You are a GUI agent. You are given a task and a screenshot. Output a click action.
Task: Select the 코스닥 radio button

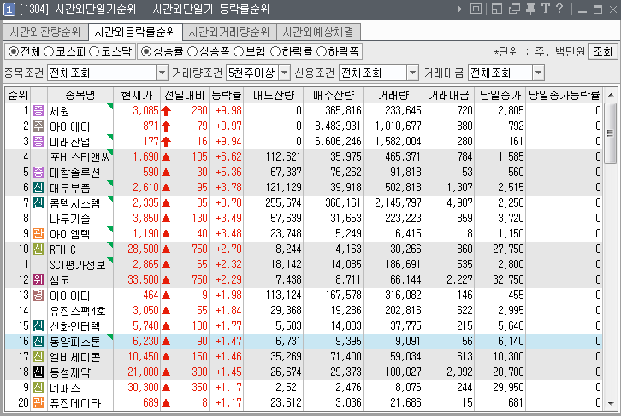click(x=94, y=51)
